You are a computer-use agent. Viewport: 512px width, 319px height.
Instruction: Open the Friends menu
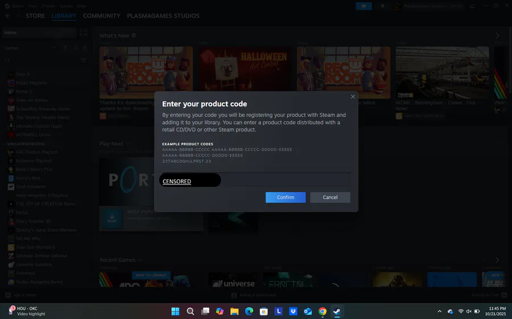(x=48, y=6)
